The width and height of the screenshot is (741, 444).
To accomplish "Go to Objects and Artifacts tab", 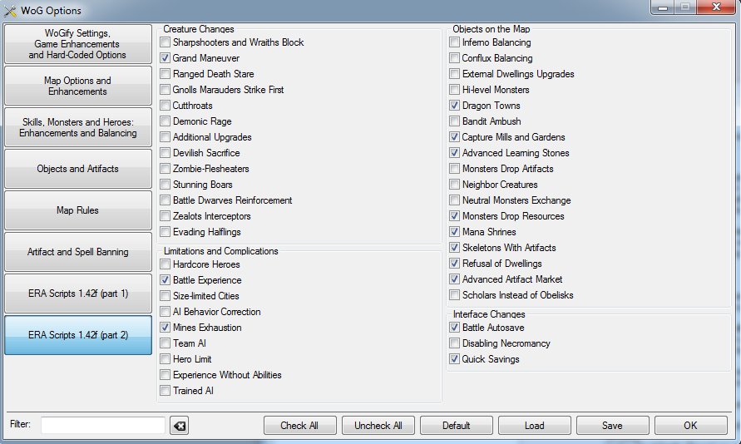I will coord(78,169).
